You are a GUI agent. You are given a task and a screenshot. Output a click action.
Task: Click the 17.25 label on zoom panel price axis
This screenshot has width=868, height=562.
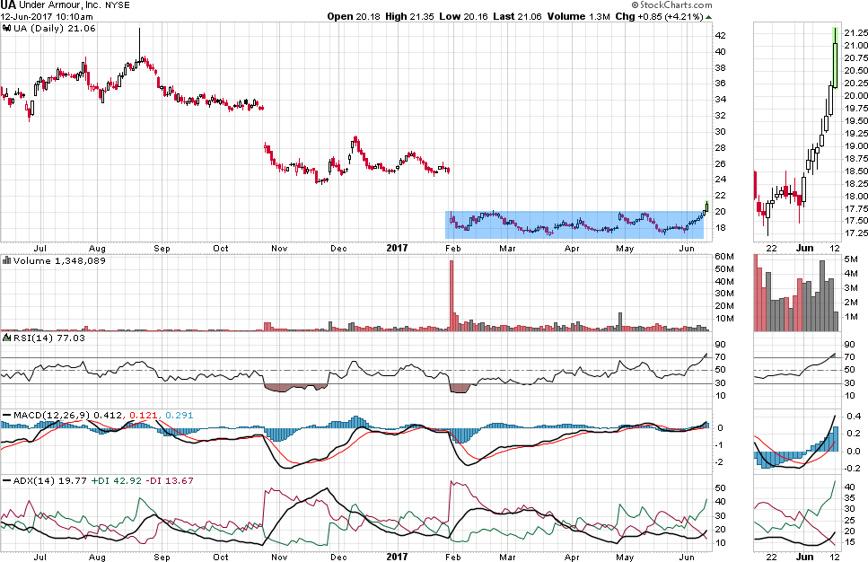(855, 233)
